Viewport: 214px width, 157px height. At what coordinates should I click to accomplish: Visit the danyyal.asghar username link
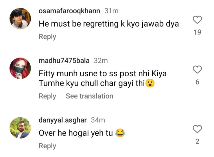[x=63, y=120]
